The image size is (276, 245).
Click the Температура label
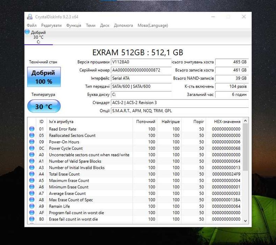pyautogui.click(x=43, y=94)
